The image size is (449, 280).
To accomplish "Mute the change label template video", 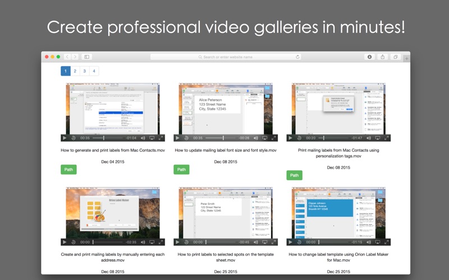I will tap(369, 242).
